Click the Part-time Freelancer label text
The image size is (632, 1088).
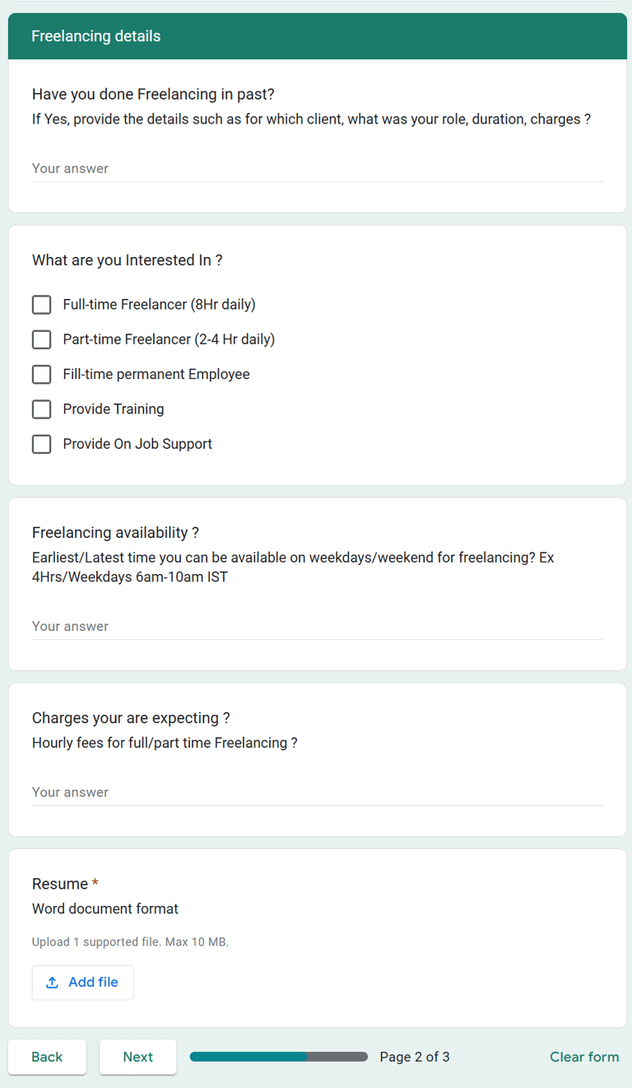tap(169, 339)
